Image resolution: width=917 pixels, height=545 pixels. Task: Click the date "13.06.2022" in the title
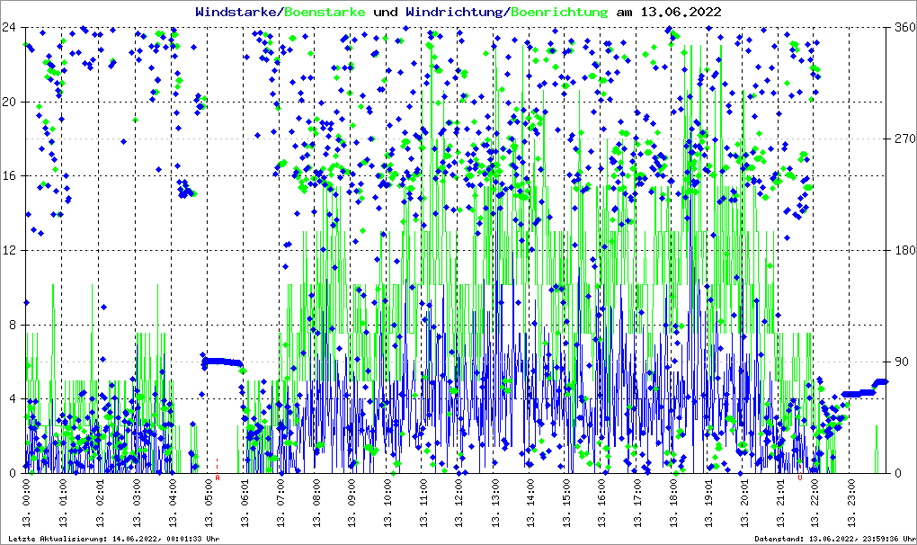(x=680, y=12)
